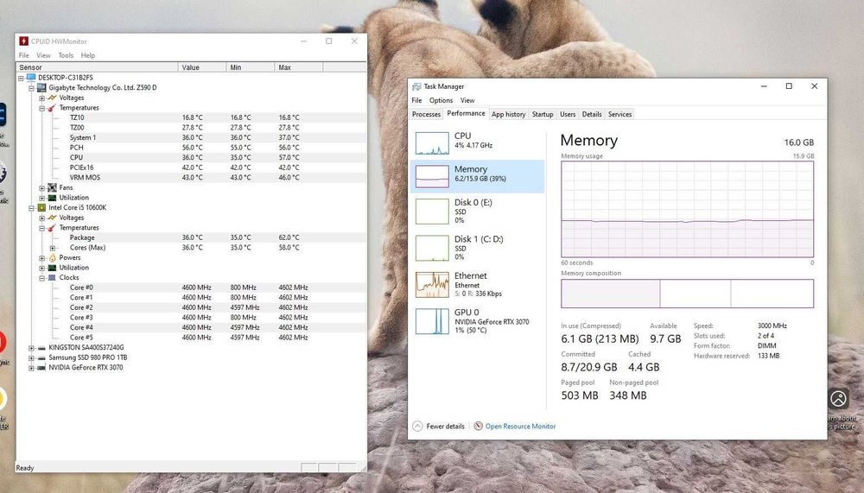Click the Samsung SSD 980 PRO drive icon

[41, 357]
